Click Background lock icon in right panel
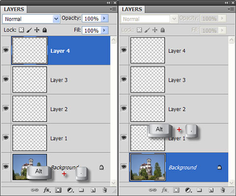The width and height of the screenshot is (236, 196). [x=219, y=167]
